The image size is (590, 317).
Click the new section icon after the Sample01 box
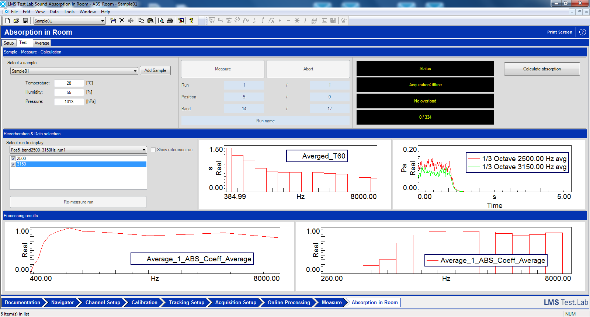coord(113,21)
